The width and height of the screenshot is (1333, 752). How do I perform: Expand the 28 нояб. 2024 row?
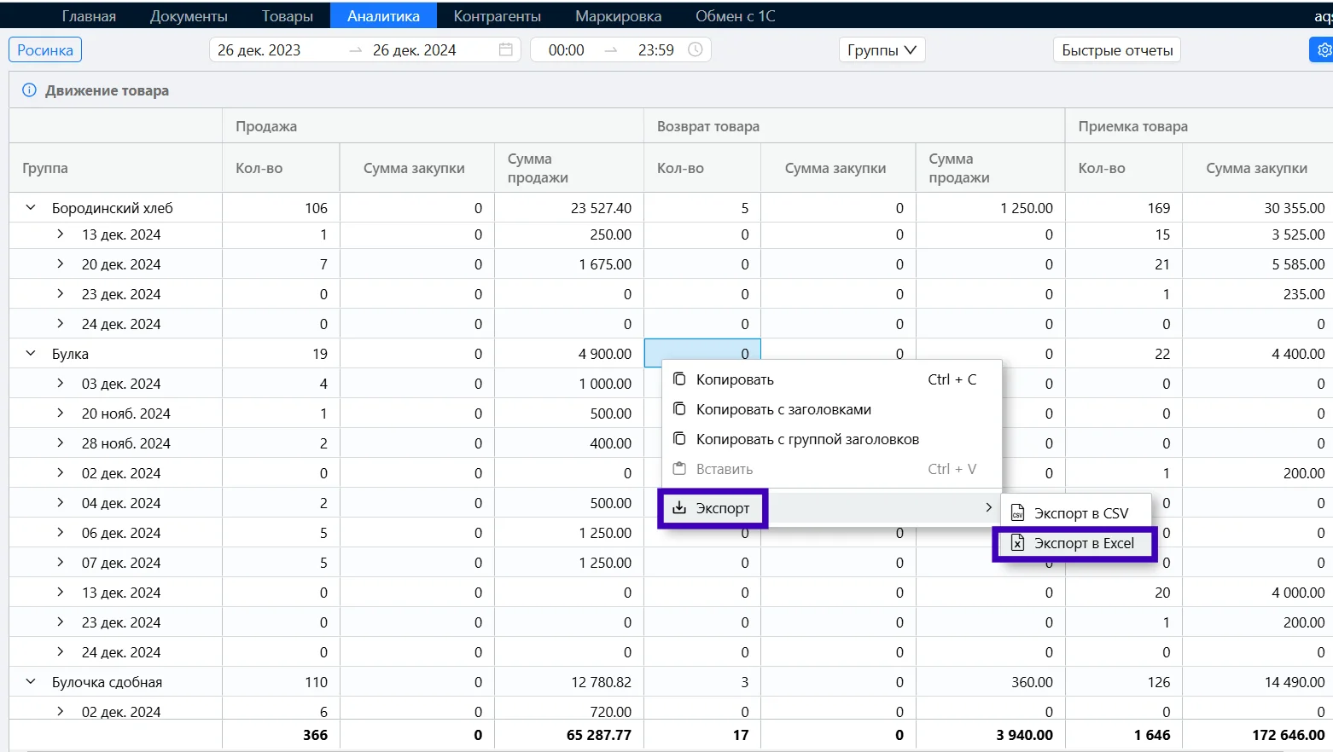pyautogui.click(x=60, y=443)
